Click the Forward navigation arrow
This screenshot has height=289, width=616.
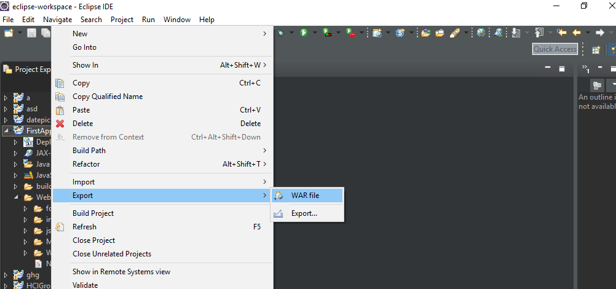click(599, 33)
